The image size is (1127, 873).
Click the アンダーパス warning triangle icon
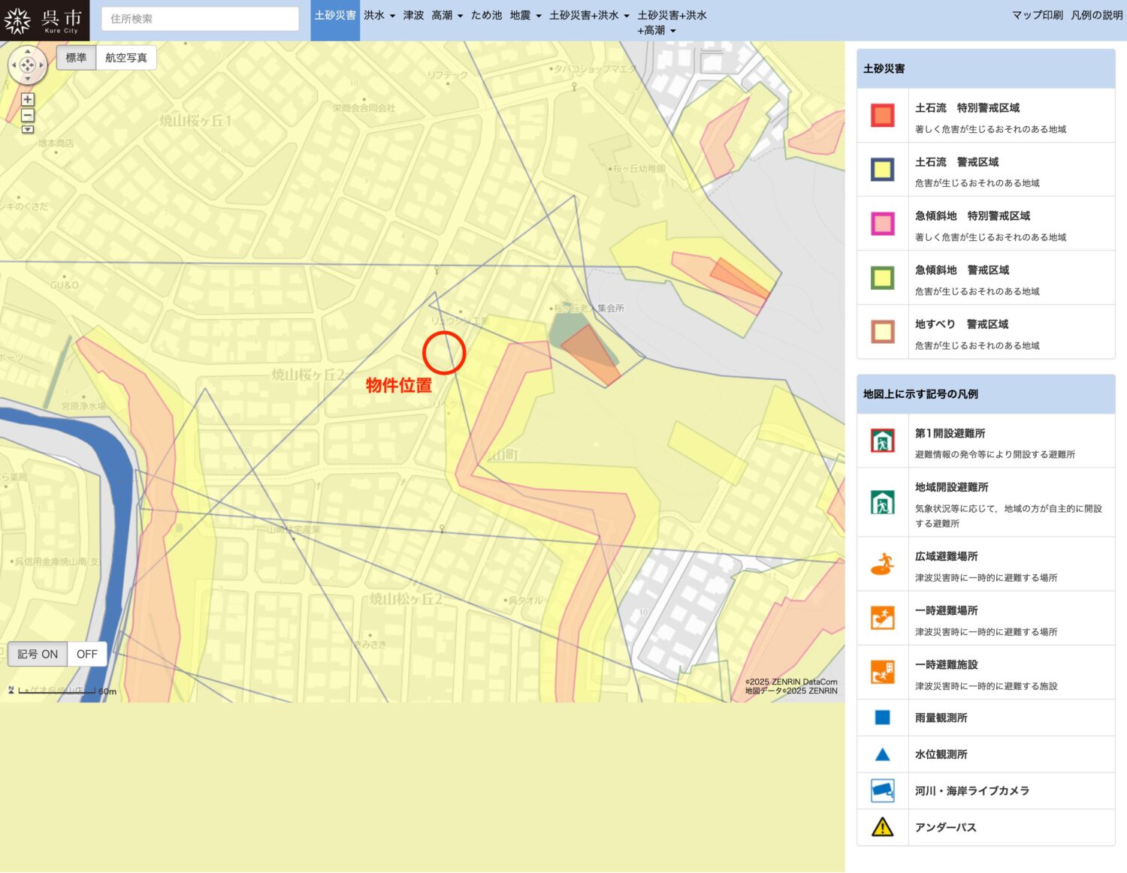tap(882, 827)
